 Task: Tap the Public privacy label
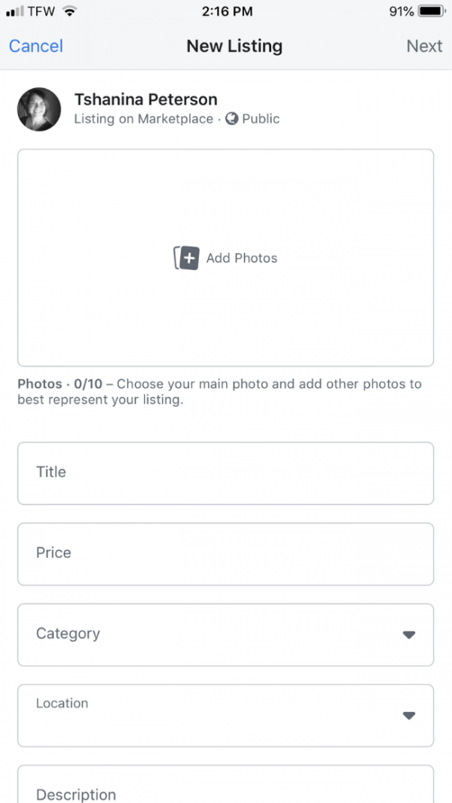click(x=261, y=119)
